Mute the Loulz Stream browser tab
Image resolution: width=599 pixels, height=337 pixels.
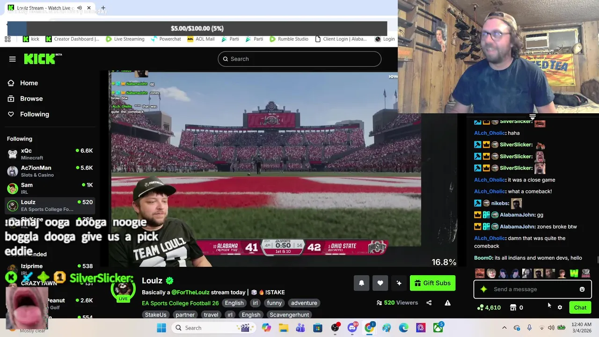[x=80, y=8]
